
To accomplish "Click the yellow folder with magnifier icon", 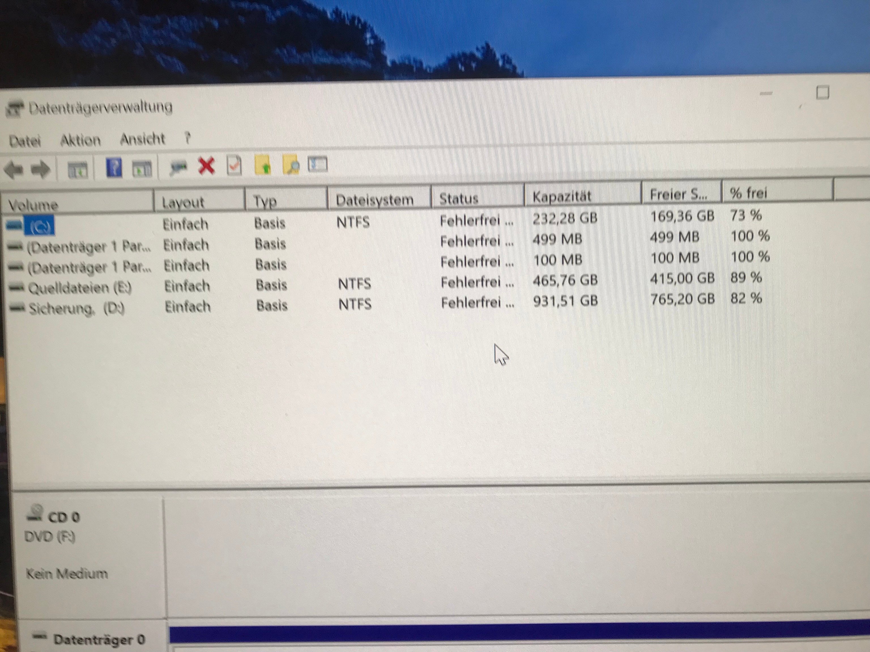I will (291, 165).
